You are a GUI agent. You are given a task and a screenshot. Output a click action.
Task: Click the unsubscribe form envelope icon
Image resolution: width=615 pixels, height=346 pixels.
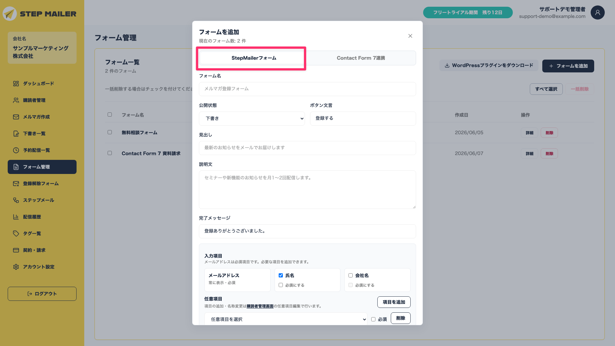(16, 184)
